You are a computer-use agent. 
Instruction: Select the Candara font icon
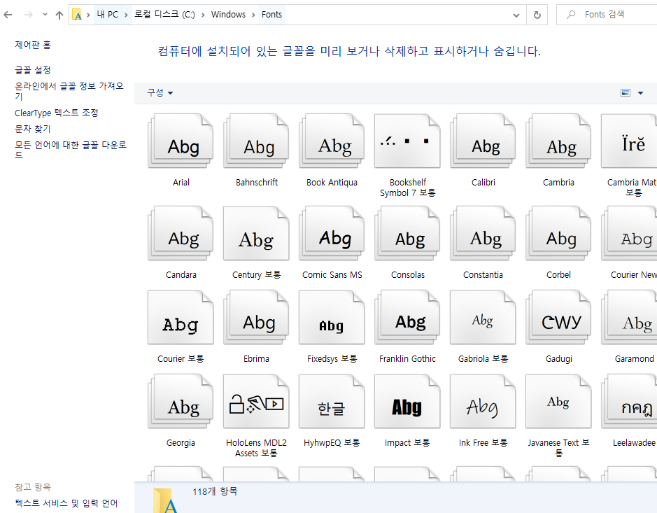181,234
